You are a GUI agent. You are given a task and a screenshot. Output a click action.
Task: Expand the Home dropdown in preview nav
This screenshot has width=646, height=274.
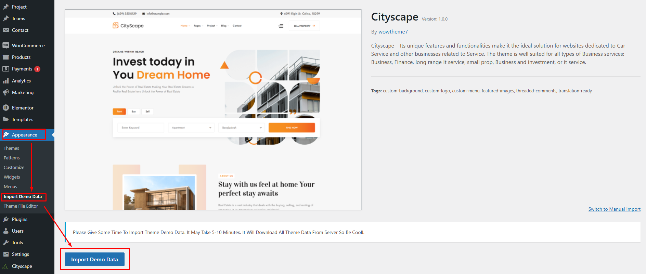pyautogui.click(x=185, y=26)
